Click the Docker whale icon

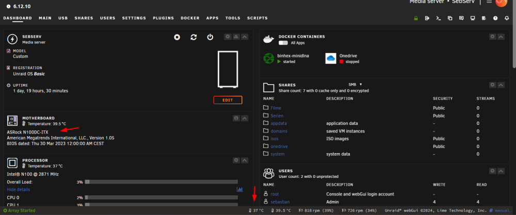coord(268,39)
